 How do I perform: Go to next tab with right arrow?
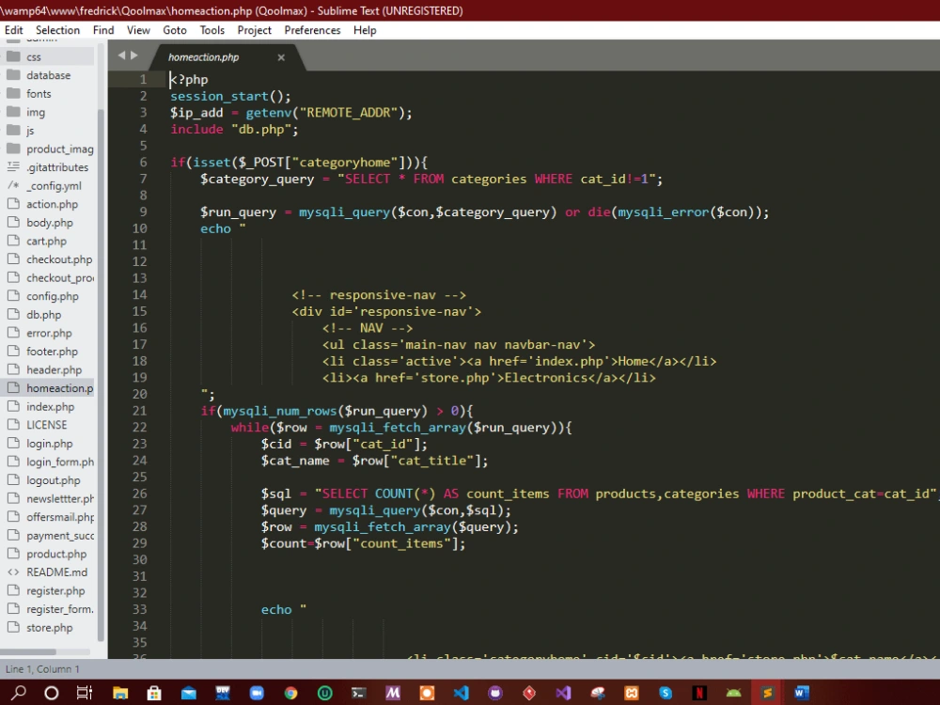(134, 55)
